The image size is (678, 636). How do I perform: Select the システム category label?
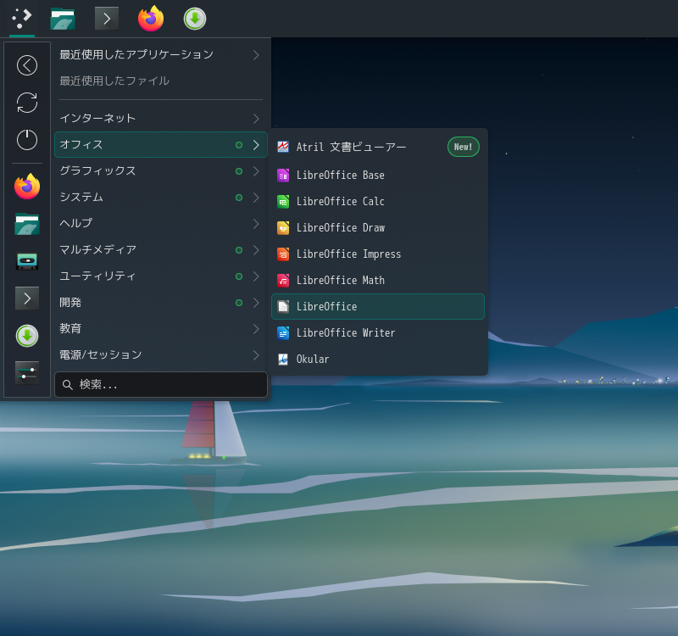pyautogui.click(x=81, y=198)
